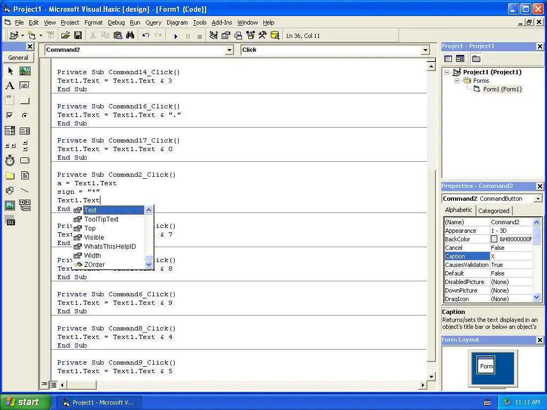Open the Command2 object dropdown in the code window

pos(229,50)
